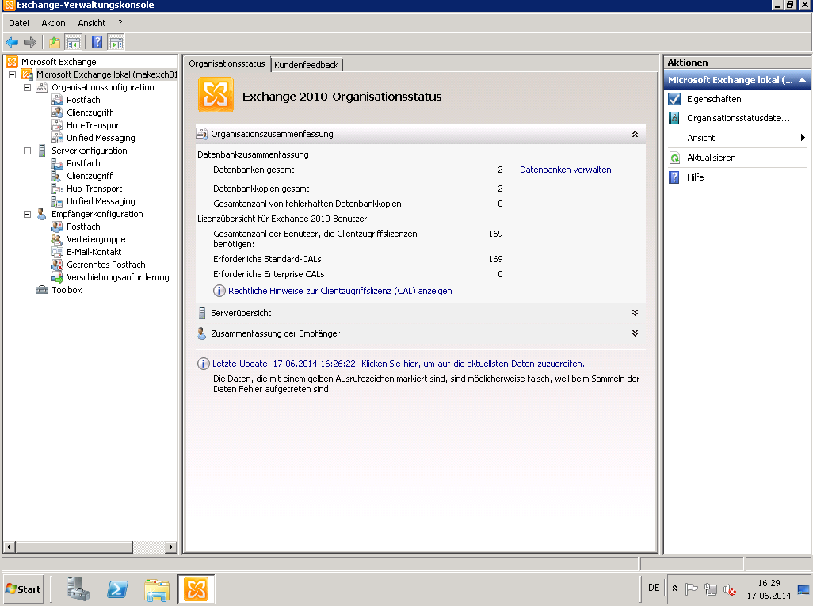Open the Datei menu
813x606 pixels.
pyautogui.click(x=19, y=23)
